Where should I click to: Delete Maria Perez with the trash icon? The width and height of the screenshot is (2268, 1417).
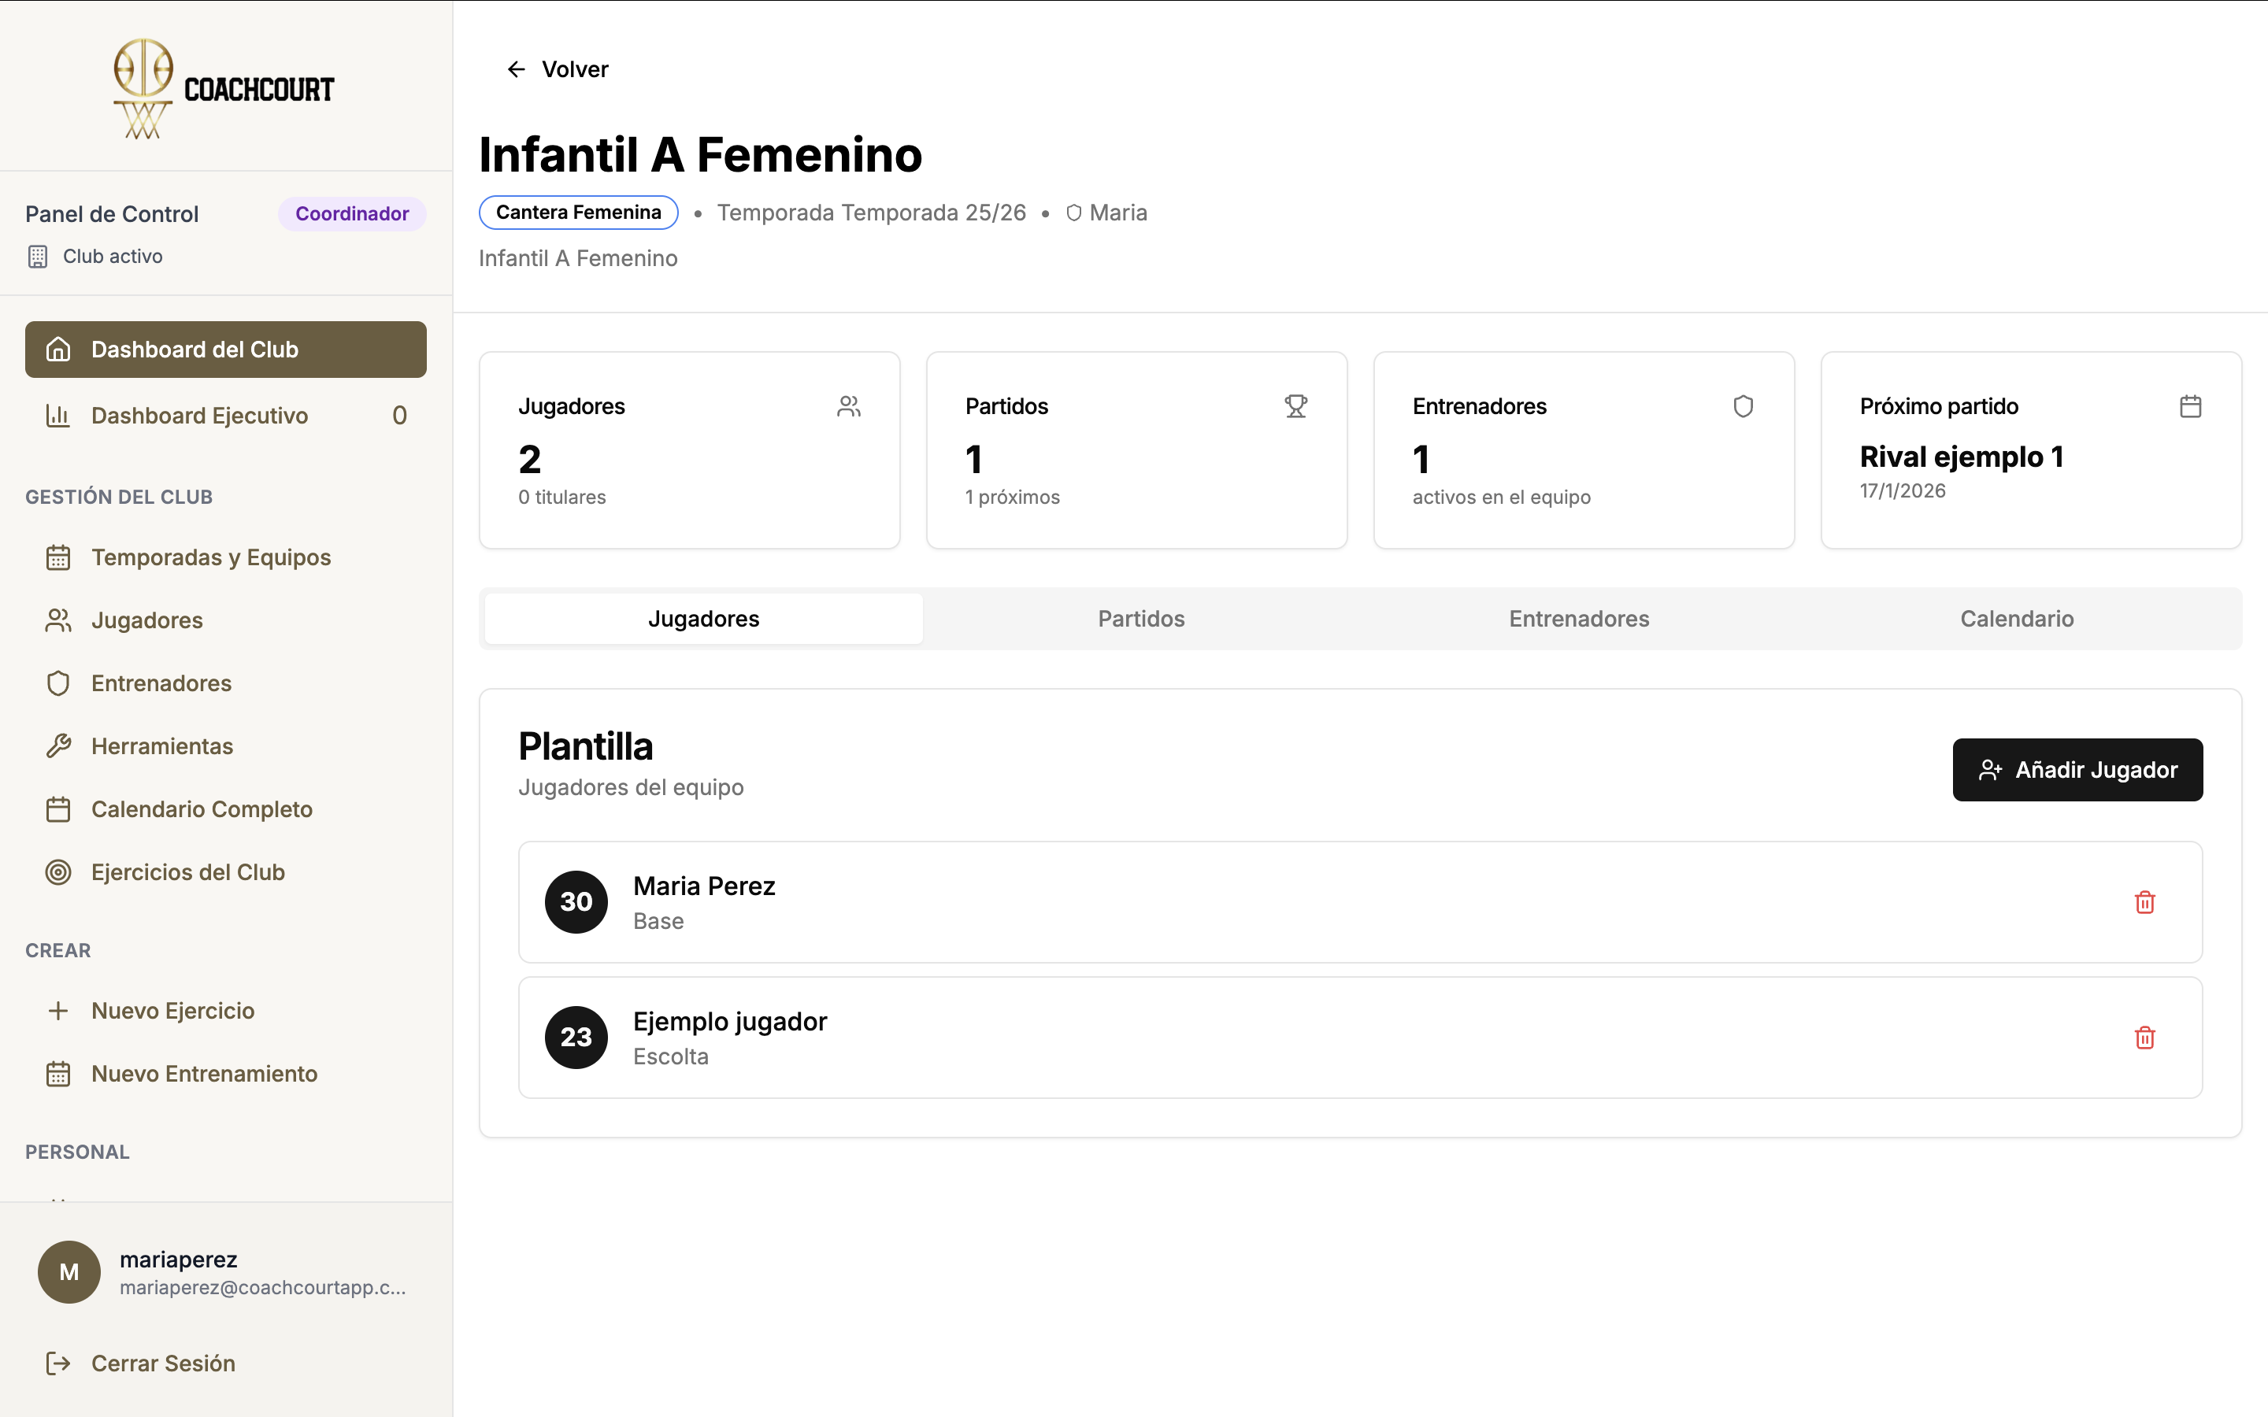pyautogui.click(x=2144, y=901)
